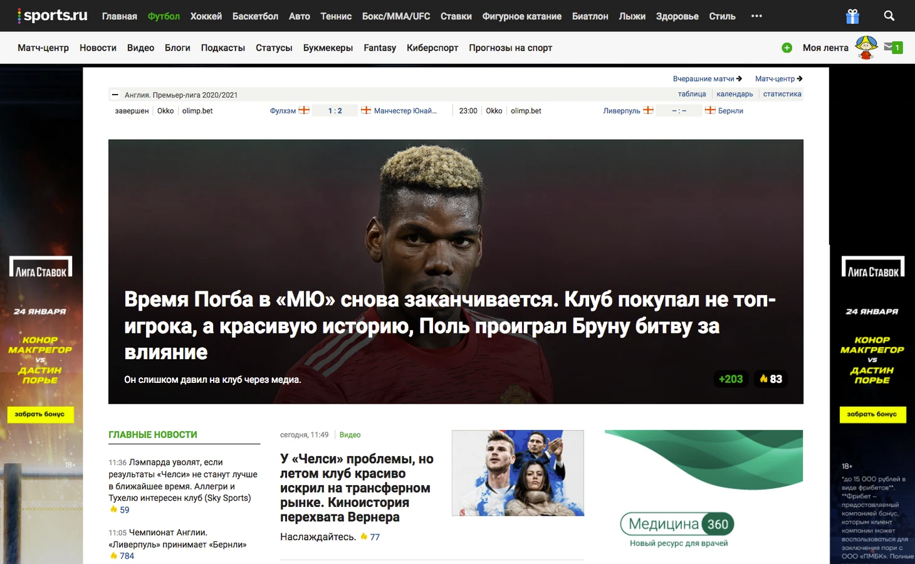This screenshot has height=564, width=915.
Task: Open the Бернли team link
Action: 731,111
